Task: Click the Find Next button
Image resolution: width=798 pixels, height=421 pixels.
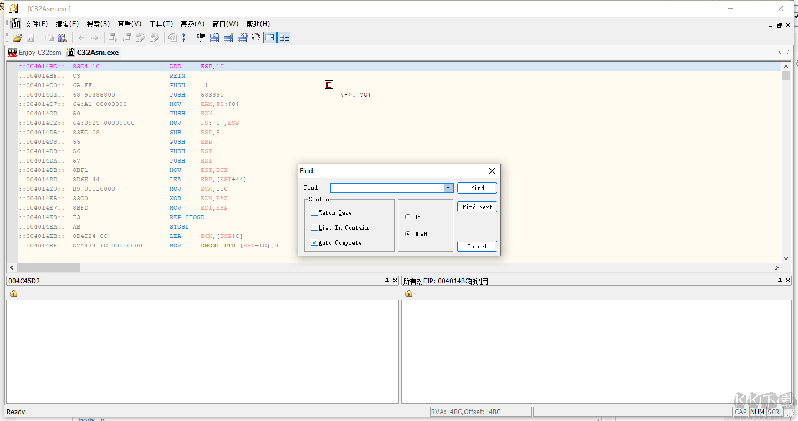Action: (477, 207)
